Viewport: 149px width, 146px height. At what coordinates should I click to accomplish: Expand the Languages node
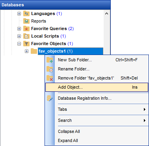(19, 13)
